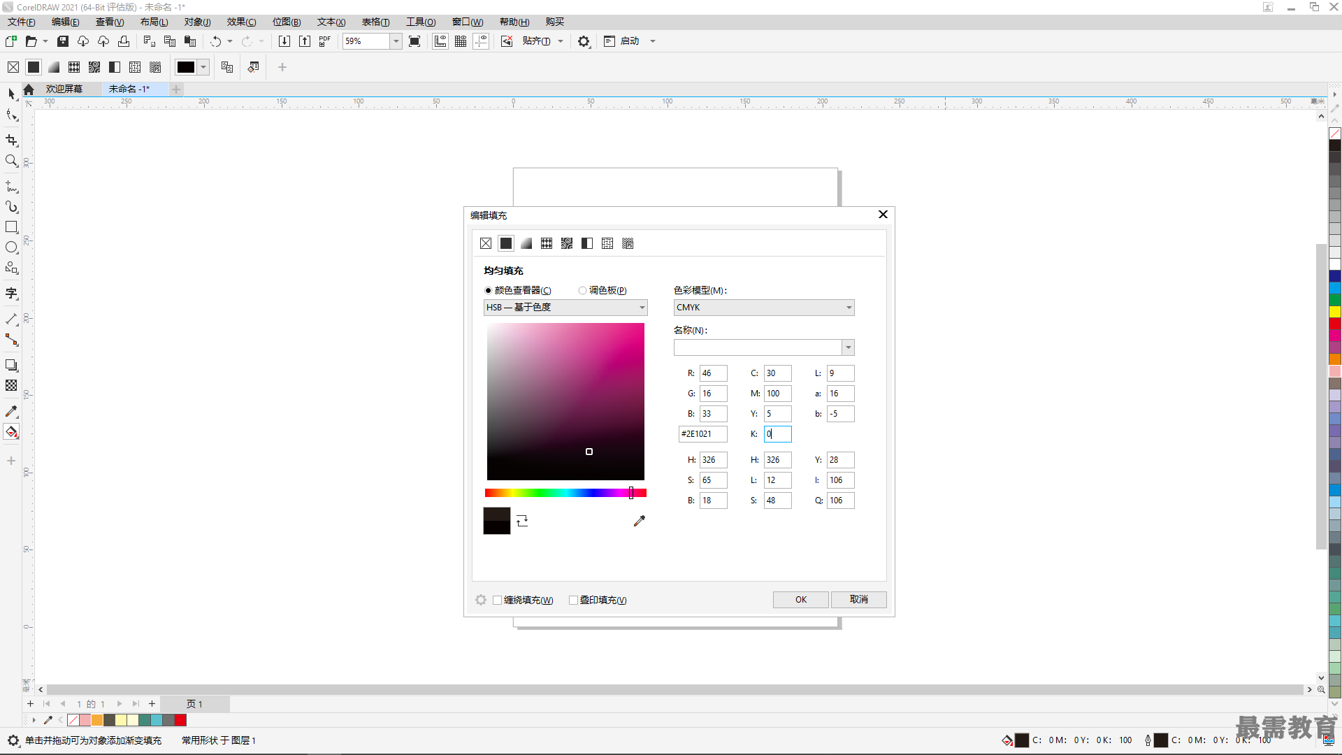
Task: Click inside the color saturation picker field
Action: click(565, 401)
